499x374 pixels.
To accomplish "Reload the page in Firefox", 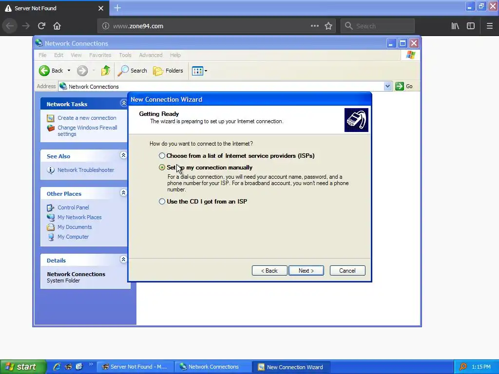I will tap(41, 26).
